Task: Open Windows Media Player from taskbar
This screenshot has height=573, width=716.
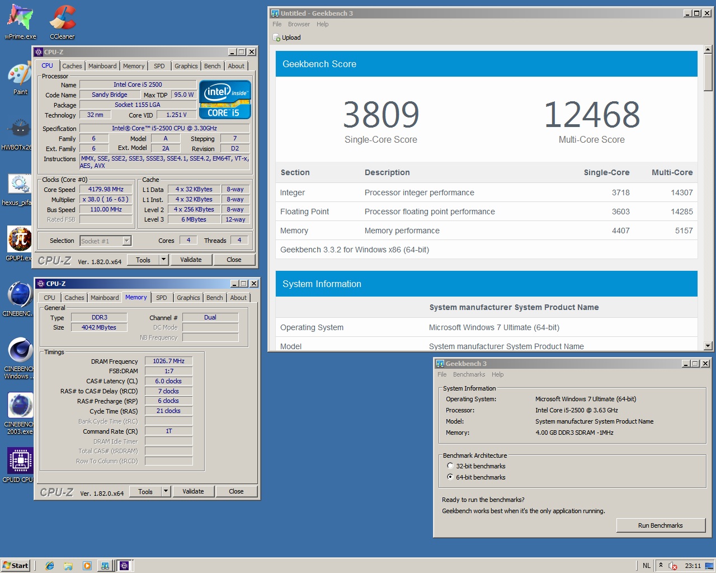Action: 87,566
